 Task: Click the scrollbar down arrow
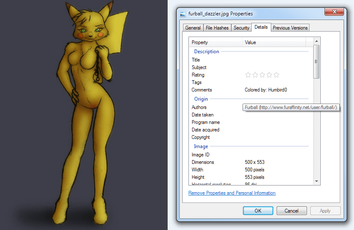tap(317, 181)
